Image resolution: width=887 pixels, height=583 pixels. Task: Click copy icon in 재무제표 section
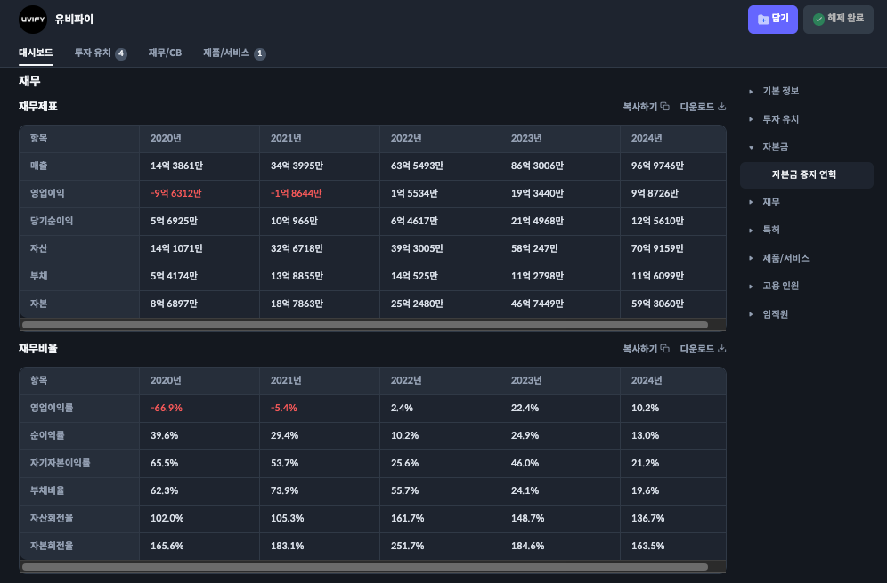tap(664, 107)
